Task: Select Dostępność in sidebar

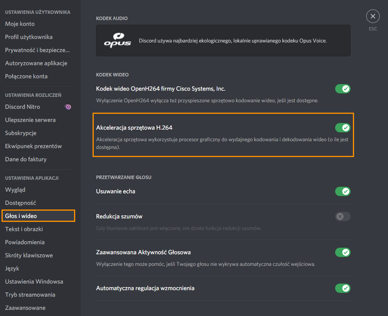Action: [20, 203]
